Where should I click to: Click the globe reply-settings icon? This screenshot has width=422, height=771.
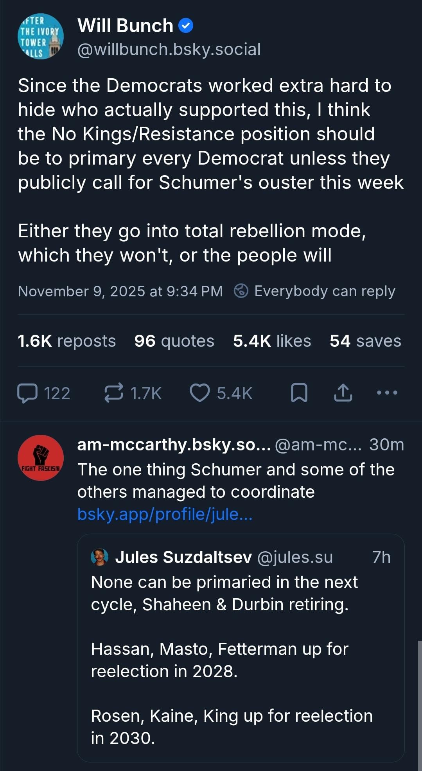241,291
